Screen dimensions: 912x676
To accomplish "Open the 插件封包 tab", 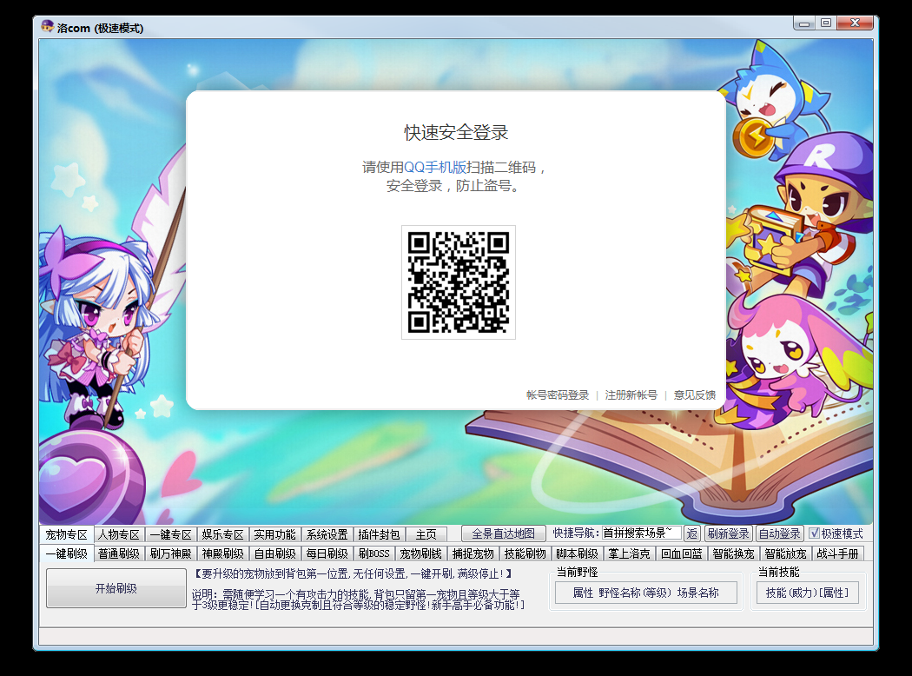I will 379,534.
